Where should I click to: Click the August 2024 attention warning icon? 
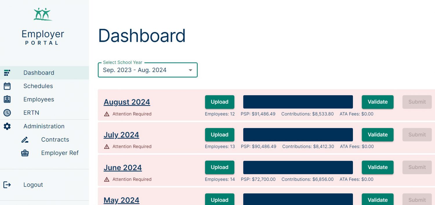(107, 114)
